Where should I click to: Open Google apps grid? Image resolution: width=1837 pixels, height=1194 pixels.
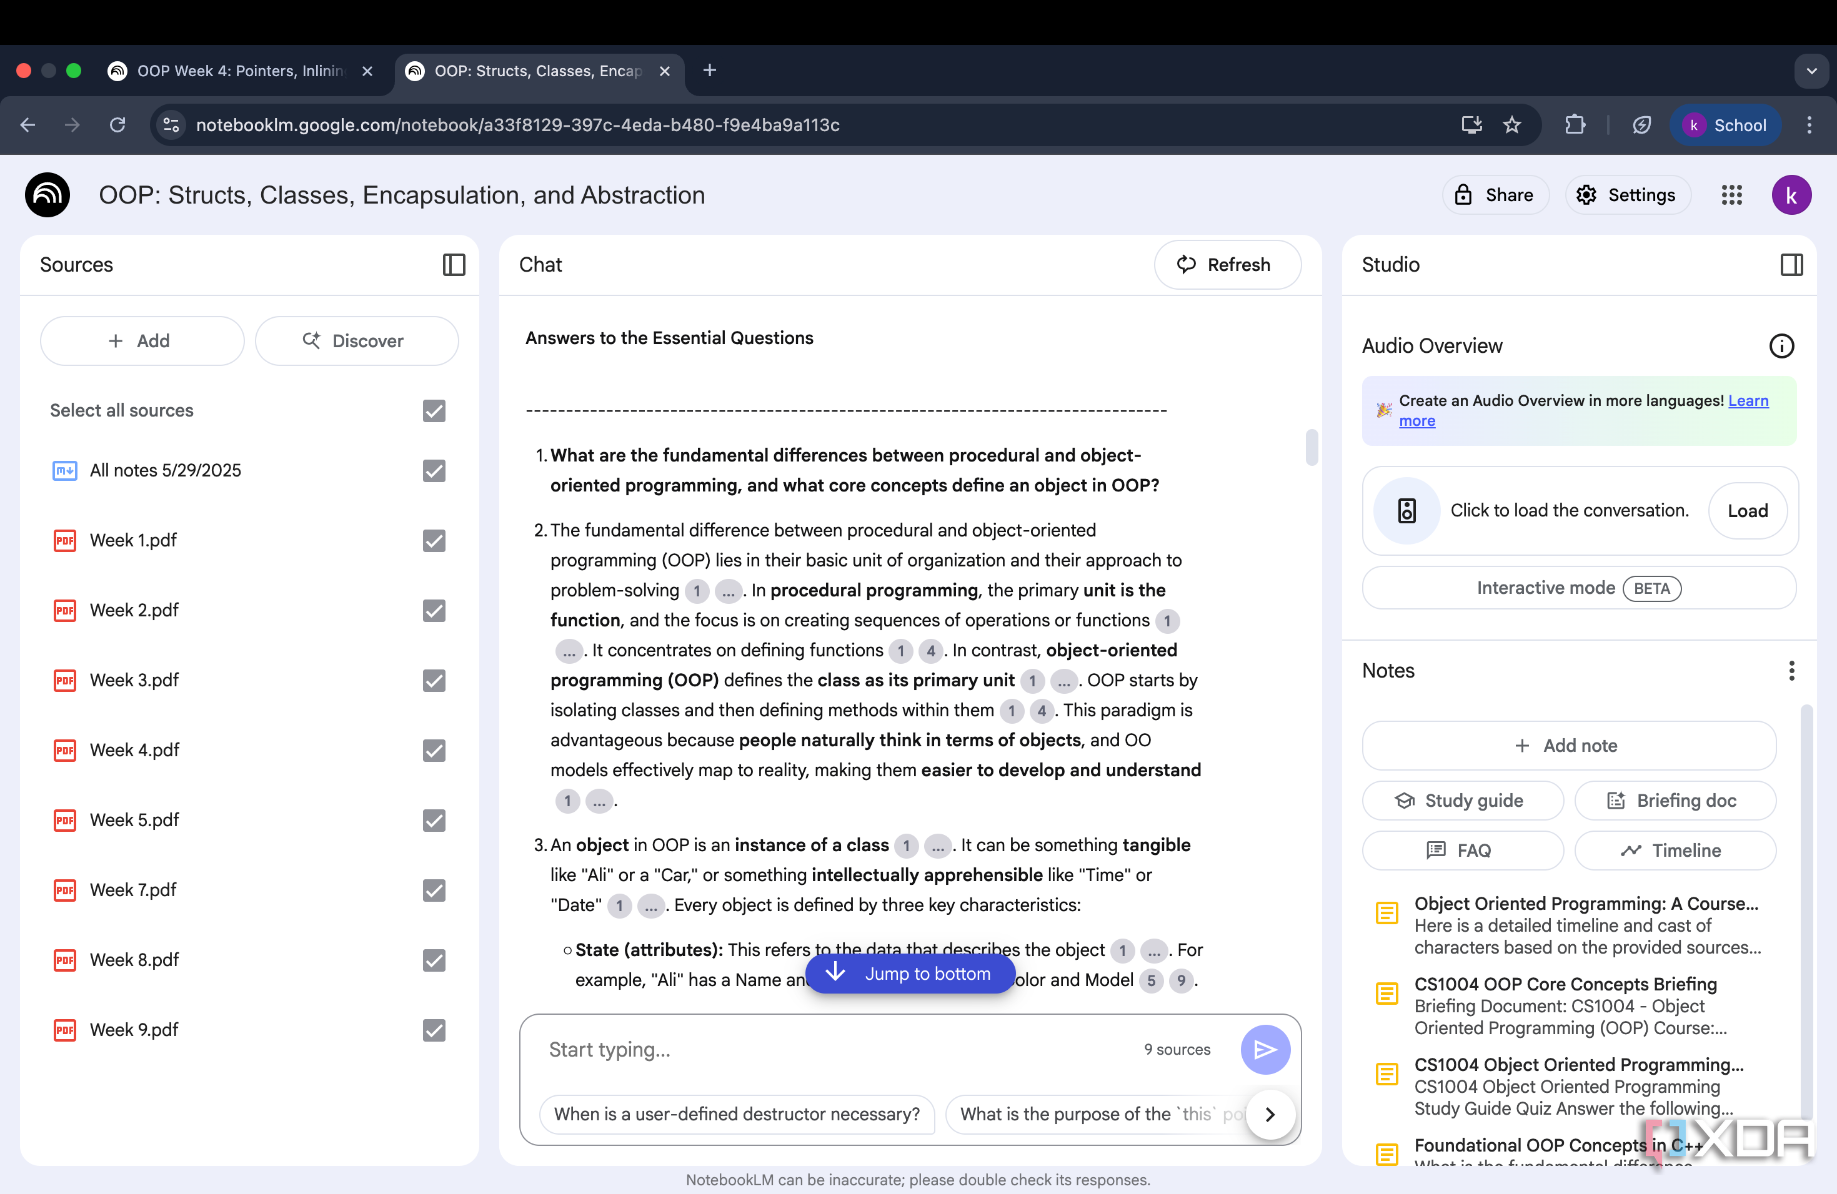[x=1731, y=195]
